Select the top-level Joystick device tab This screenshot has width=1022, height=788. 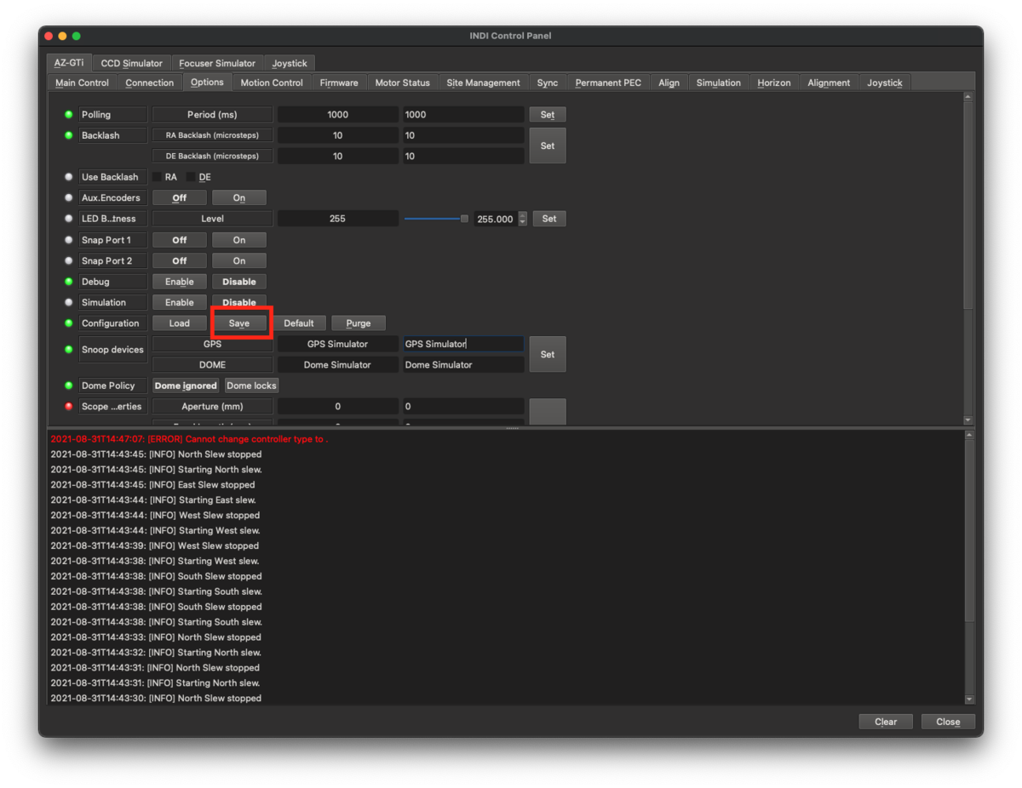click(290, 63)
